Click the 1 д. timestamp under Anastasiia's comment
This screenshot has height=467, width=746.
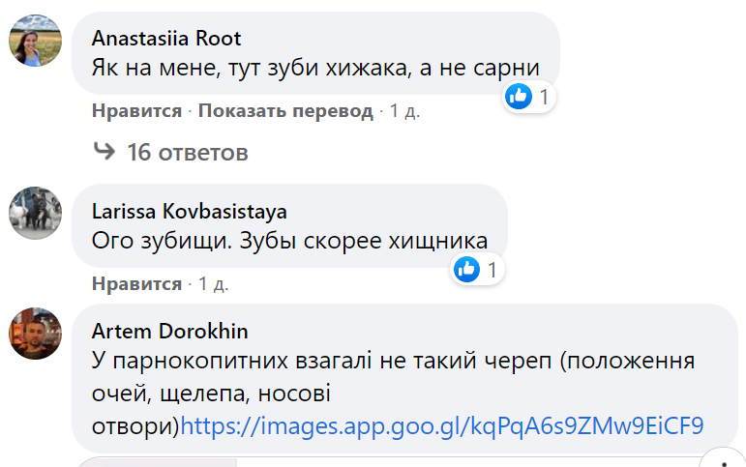(x=404, y=111)
